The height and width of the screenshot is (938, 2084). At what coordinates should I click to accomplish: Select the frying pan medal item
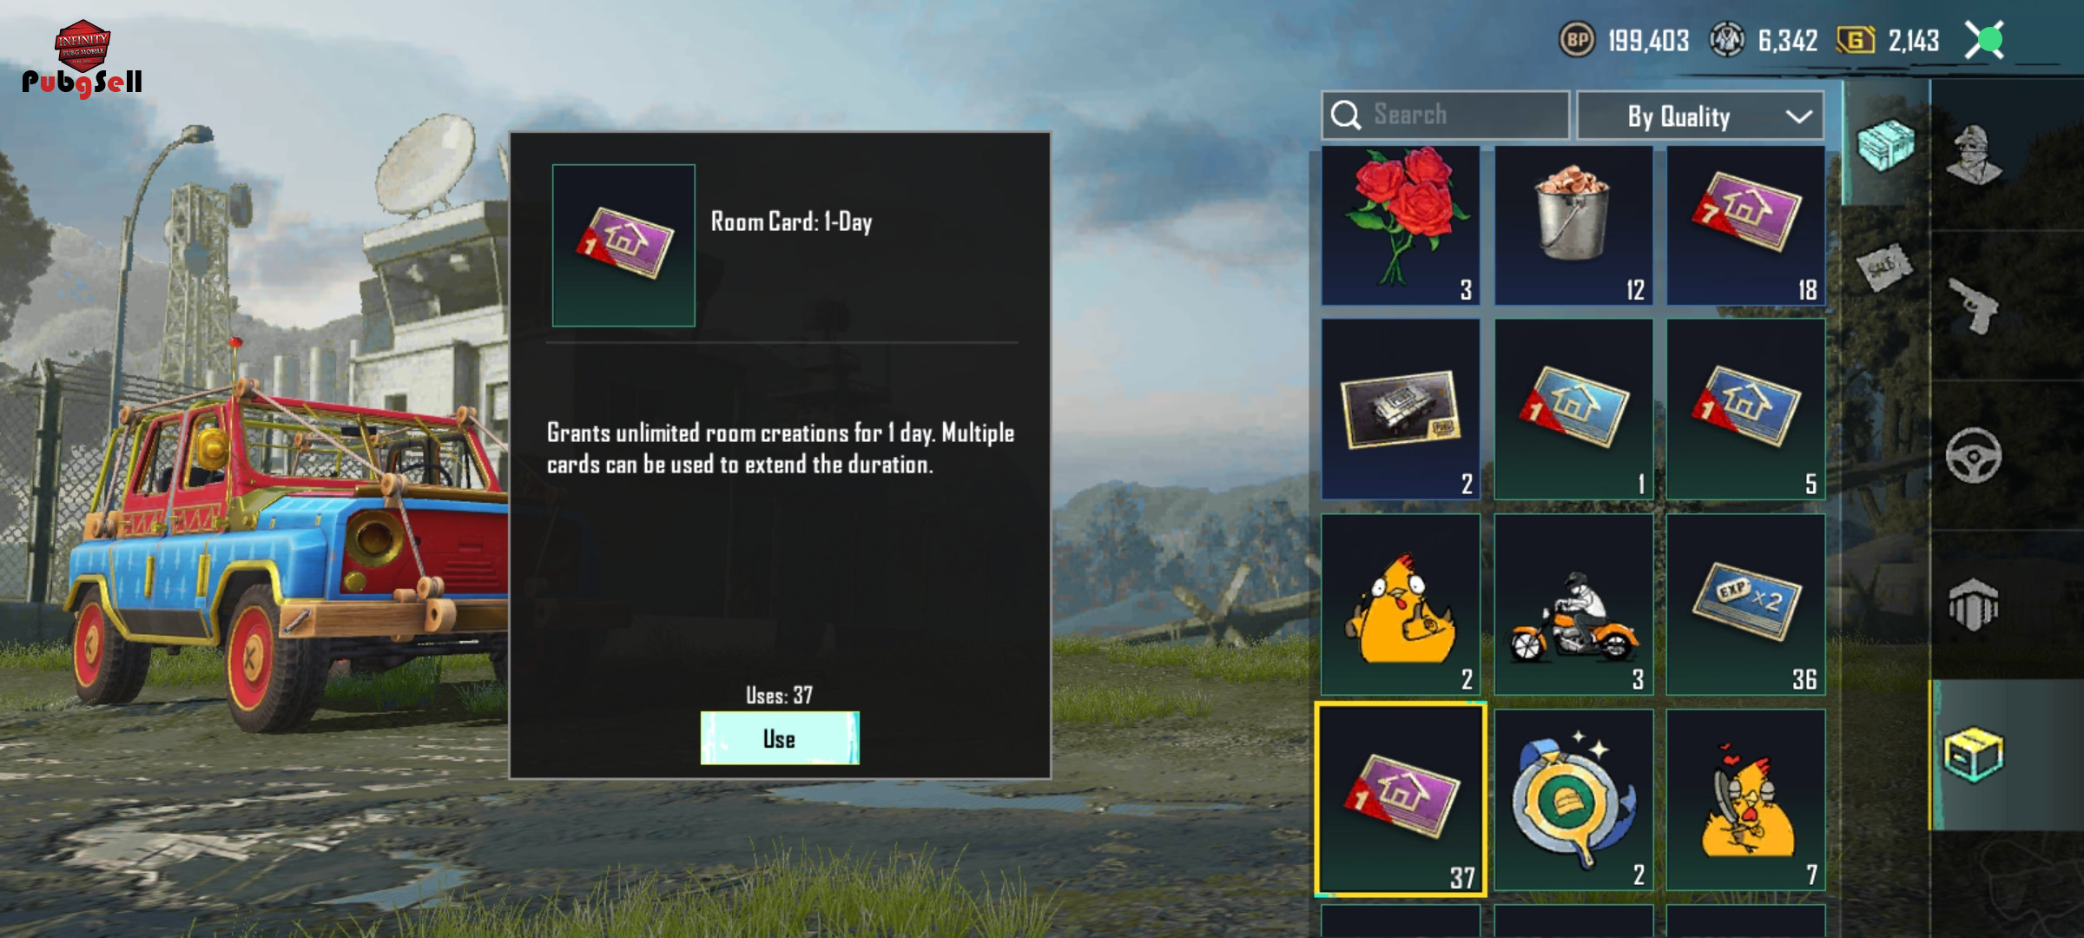(1573, 800)
